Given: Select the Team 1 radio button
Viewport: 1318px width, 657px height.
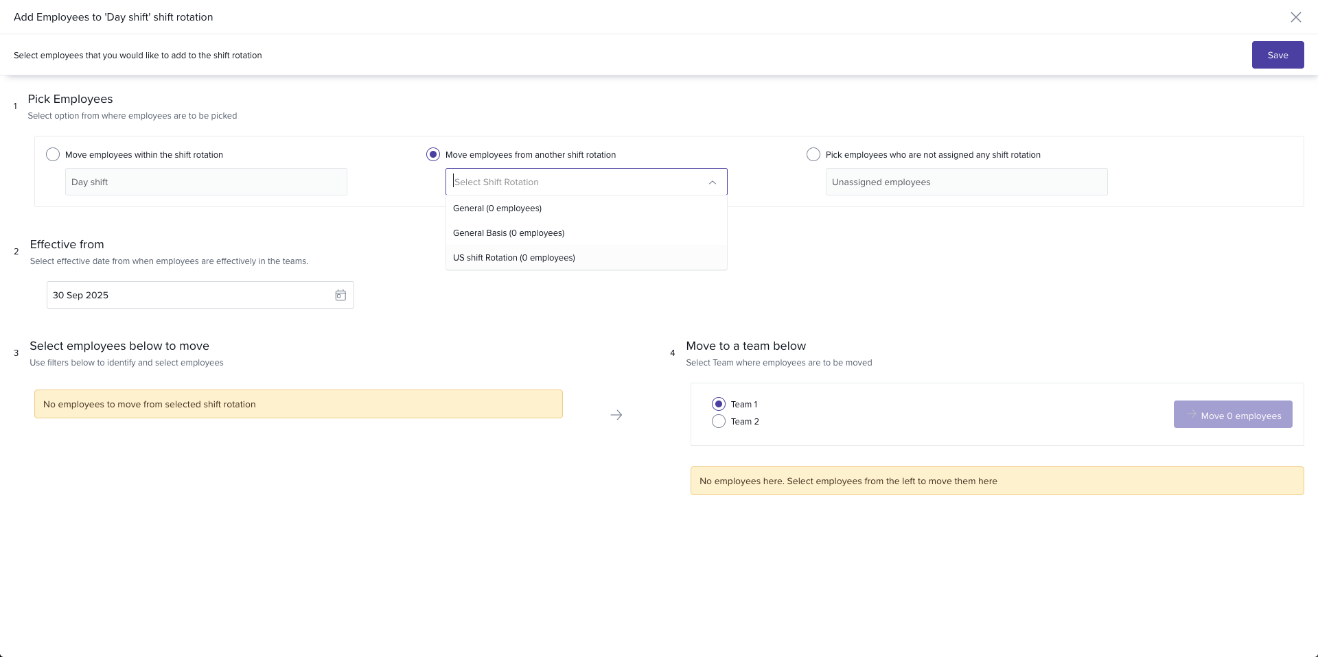Looking at the screenshot, I should [x=719, y=404].
